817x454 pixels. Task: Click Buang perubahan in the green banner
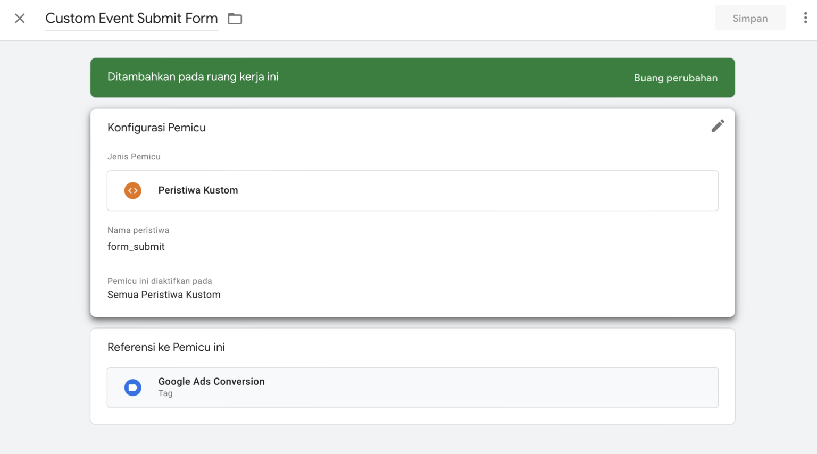[x=676, y=78]
